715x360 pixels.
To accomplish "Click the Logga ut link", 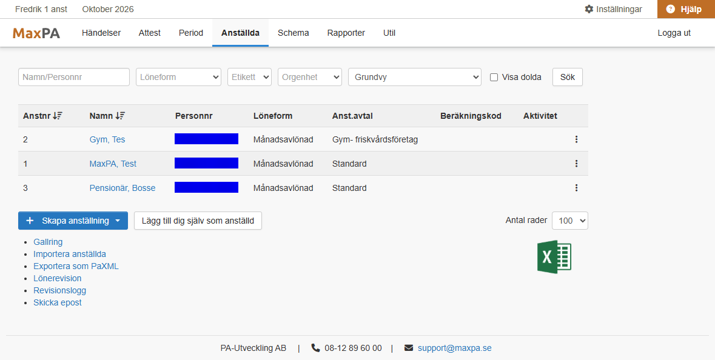I will click(674, 33).
